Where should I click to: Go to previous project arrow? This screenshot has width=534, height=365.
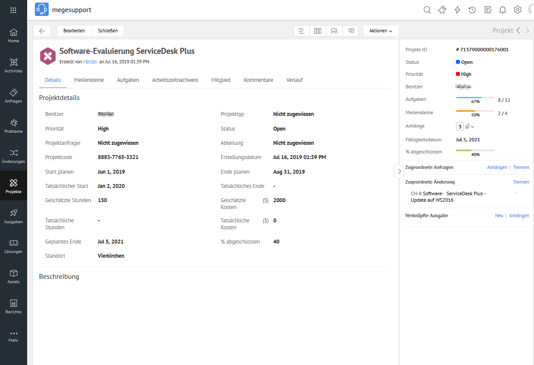point(518,31)
